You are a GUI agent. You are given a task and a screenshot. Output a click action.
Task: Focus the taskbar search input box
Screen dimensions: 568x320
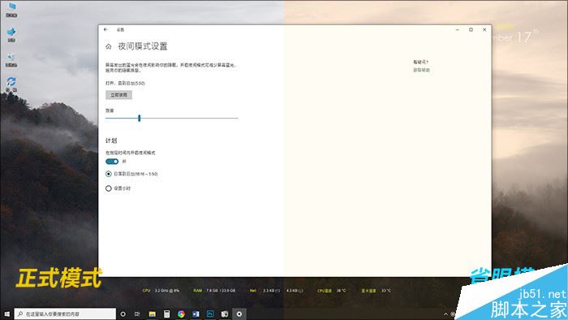click(x=65, y=314)
